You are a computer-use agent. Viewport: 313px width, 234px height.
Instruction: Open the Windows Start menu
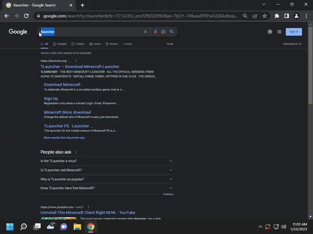10,227
